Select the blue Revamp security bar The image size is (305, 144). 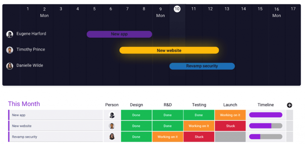(202, 66)
